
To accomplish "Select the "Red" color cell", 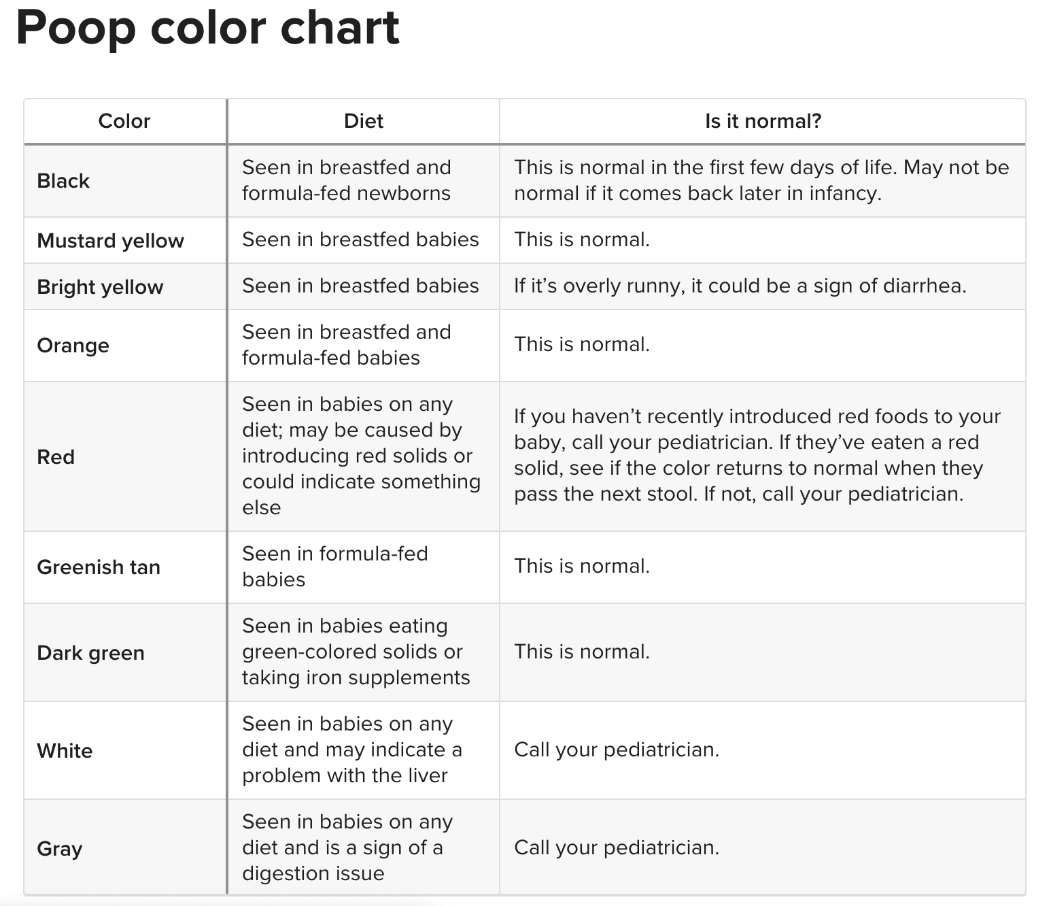I will tap(56, 457).
